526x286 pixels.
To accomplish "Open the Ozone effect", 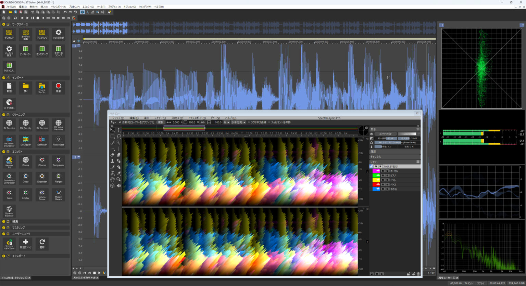I will tap(25, 161).
